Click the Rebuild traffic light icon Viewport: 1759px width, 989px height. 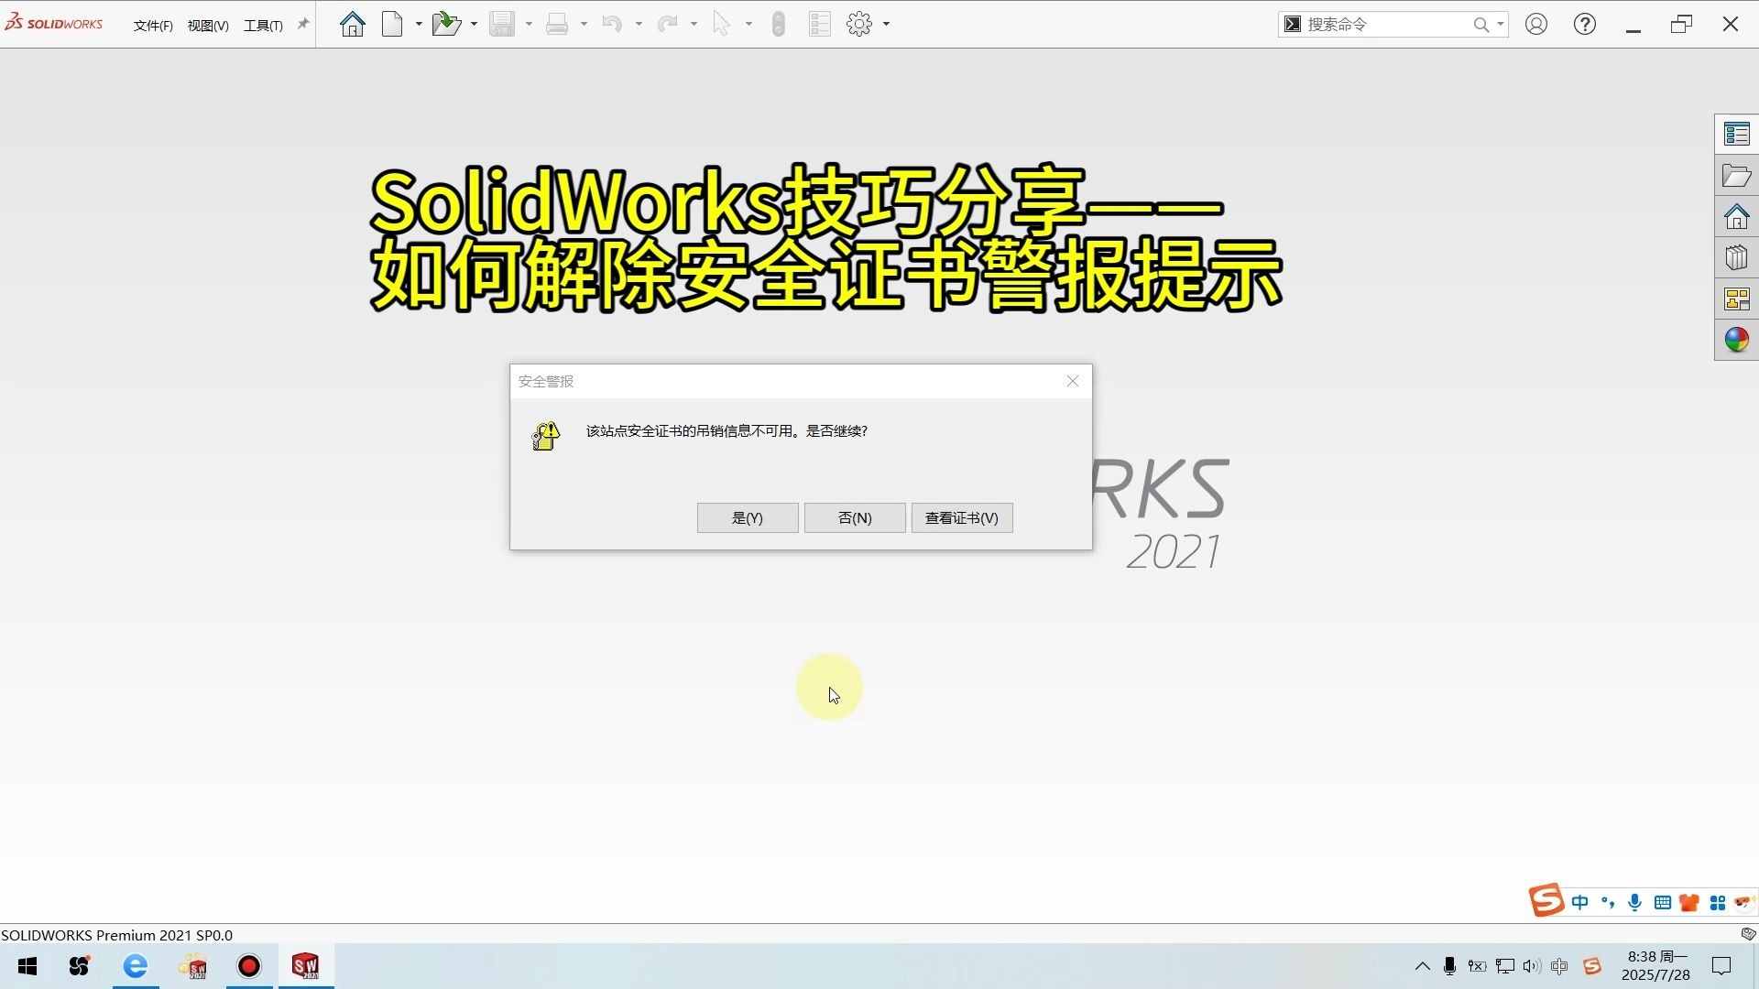tap(779, 24)
